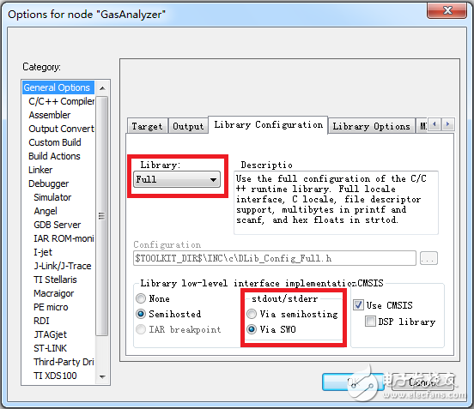Open the Library Options tab
This screenshot has height=409, width=474.
click(371, 126)
